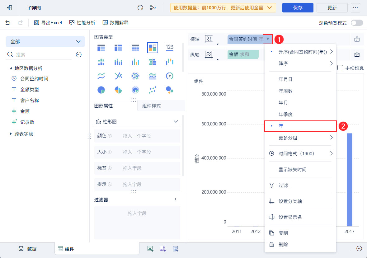Viewport: 367px width, 258px height.
Task: Select the waterfall chart type
Action: point(170,62)
